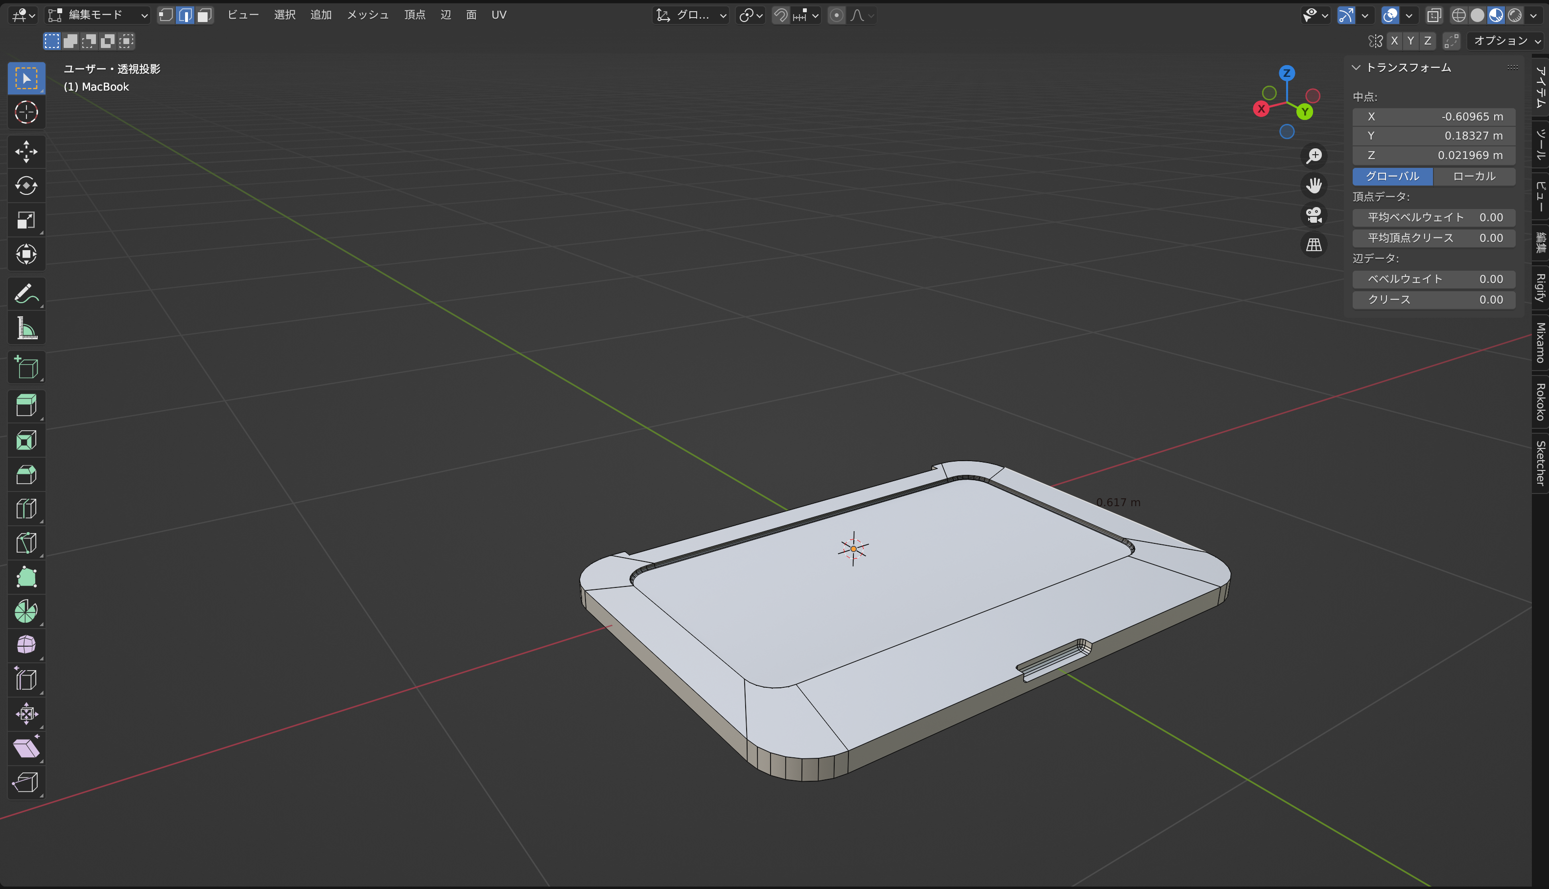Click the pan view hand icon
The image size is (1549, 889).
1314,186
